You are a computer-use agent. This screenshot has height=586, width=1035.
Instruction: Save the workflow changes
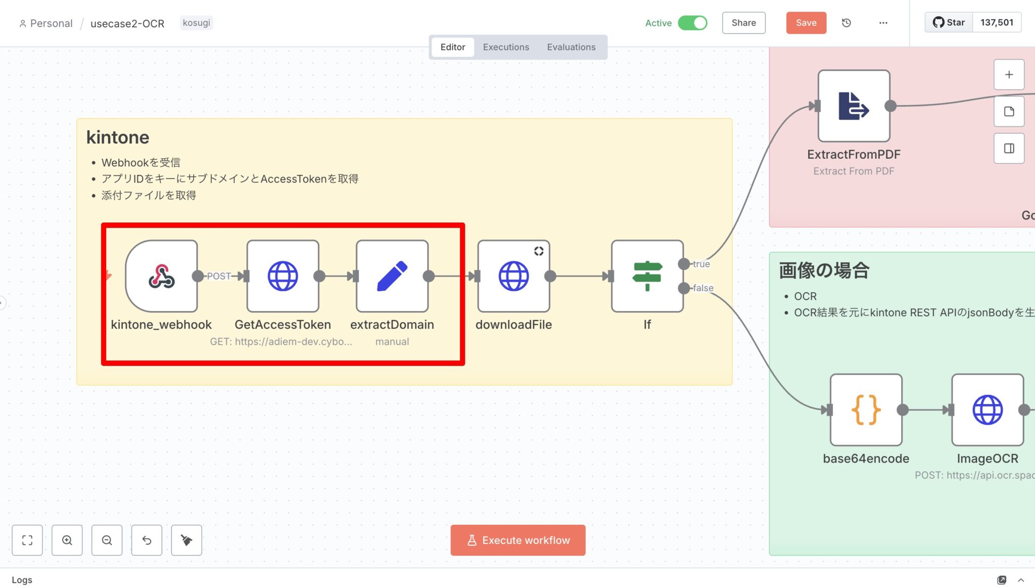click(806, 23)
